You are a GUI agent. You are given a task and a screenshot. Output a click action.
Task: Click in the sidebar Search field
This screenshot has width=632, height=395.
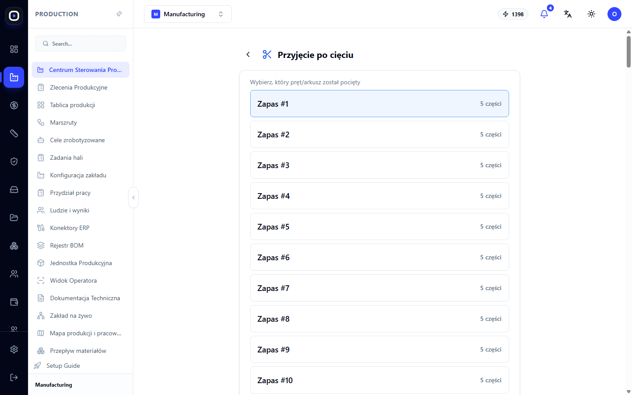(x=80, y=43)
